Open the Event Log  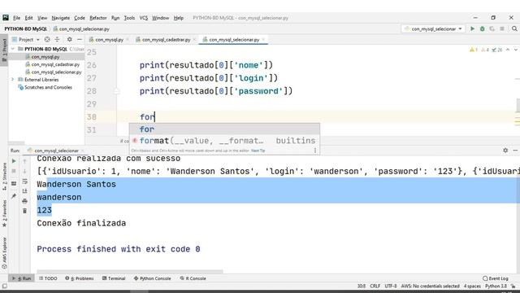pyautogui.click(x=496, y=278)
